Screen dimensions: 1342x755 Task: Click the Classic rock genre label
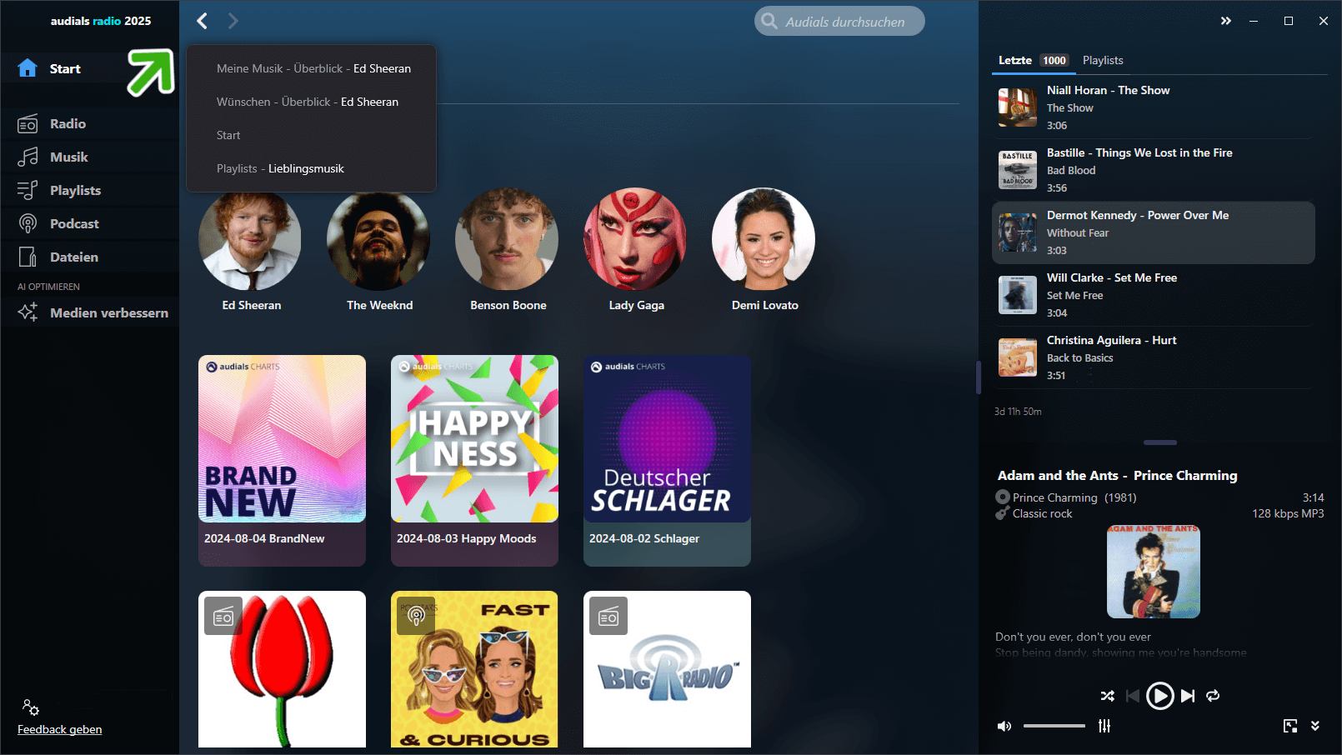pyautogui.click(x=1043, y=513)
